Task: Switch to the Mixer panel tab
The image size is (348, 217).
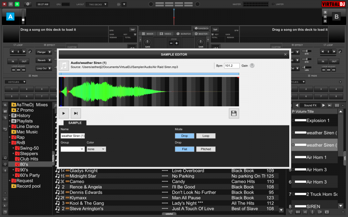Action: [147, 34]
